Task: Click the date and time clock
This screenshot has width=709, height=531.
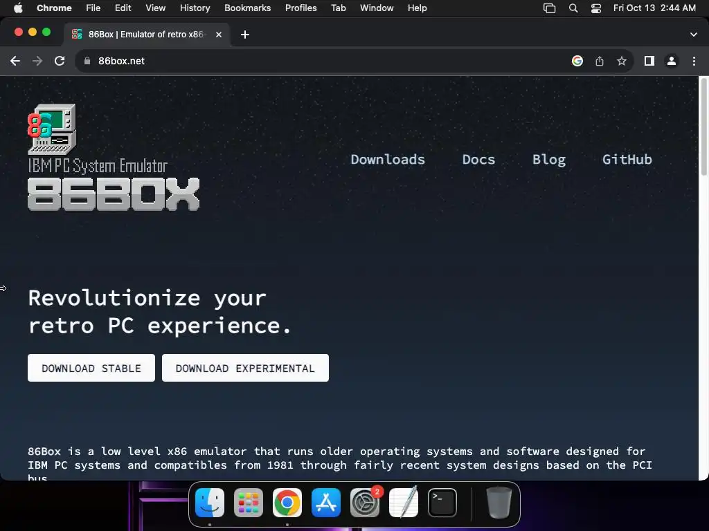Action: [654, 8]
